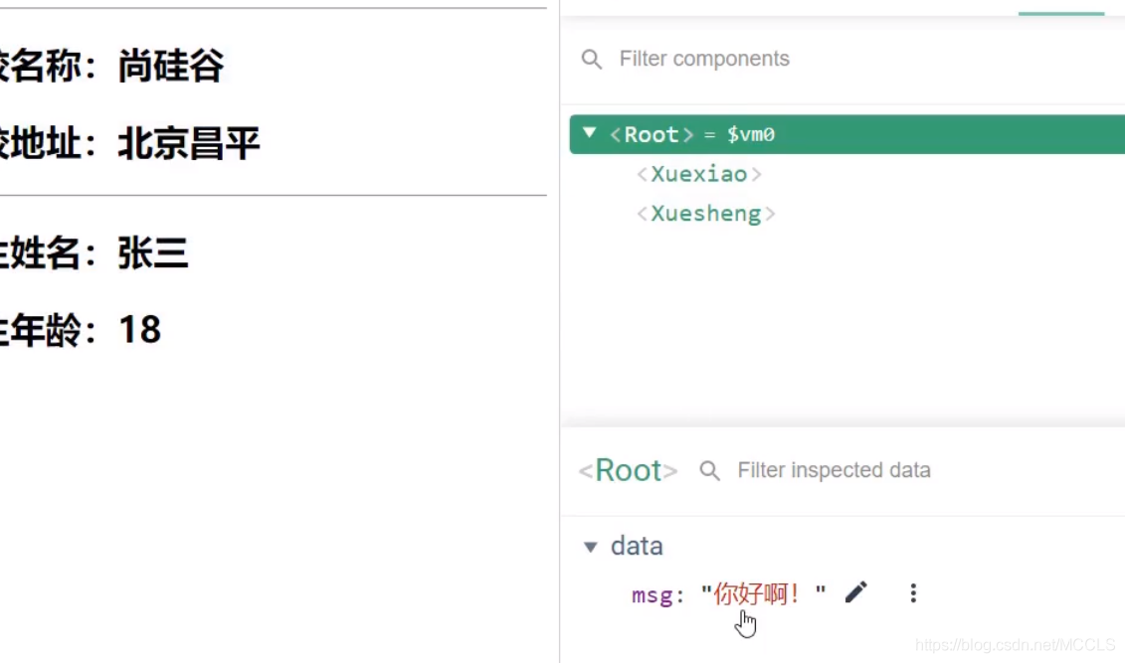Click the msg property key

(x=655, y=595)
